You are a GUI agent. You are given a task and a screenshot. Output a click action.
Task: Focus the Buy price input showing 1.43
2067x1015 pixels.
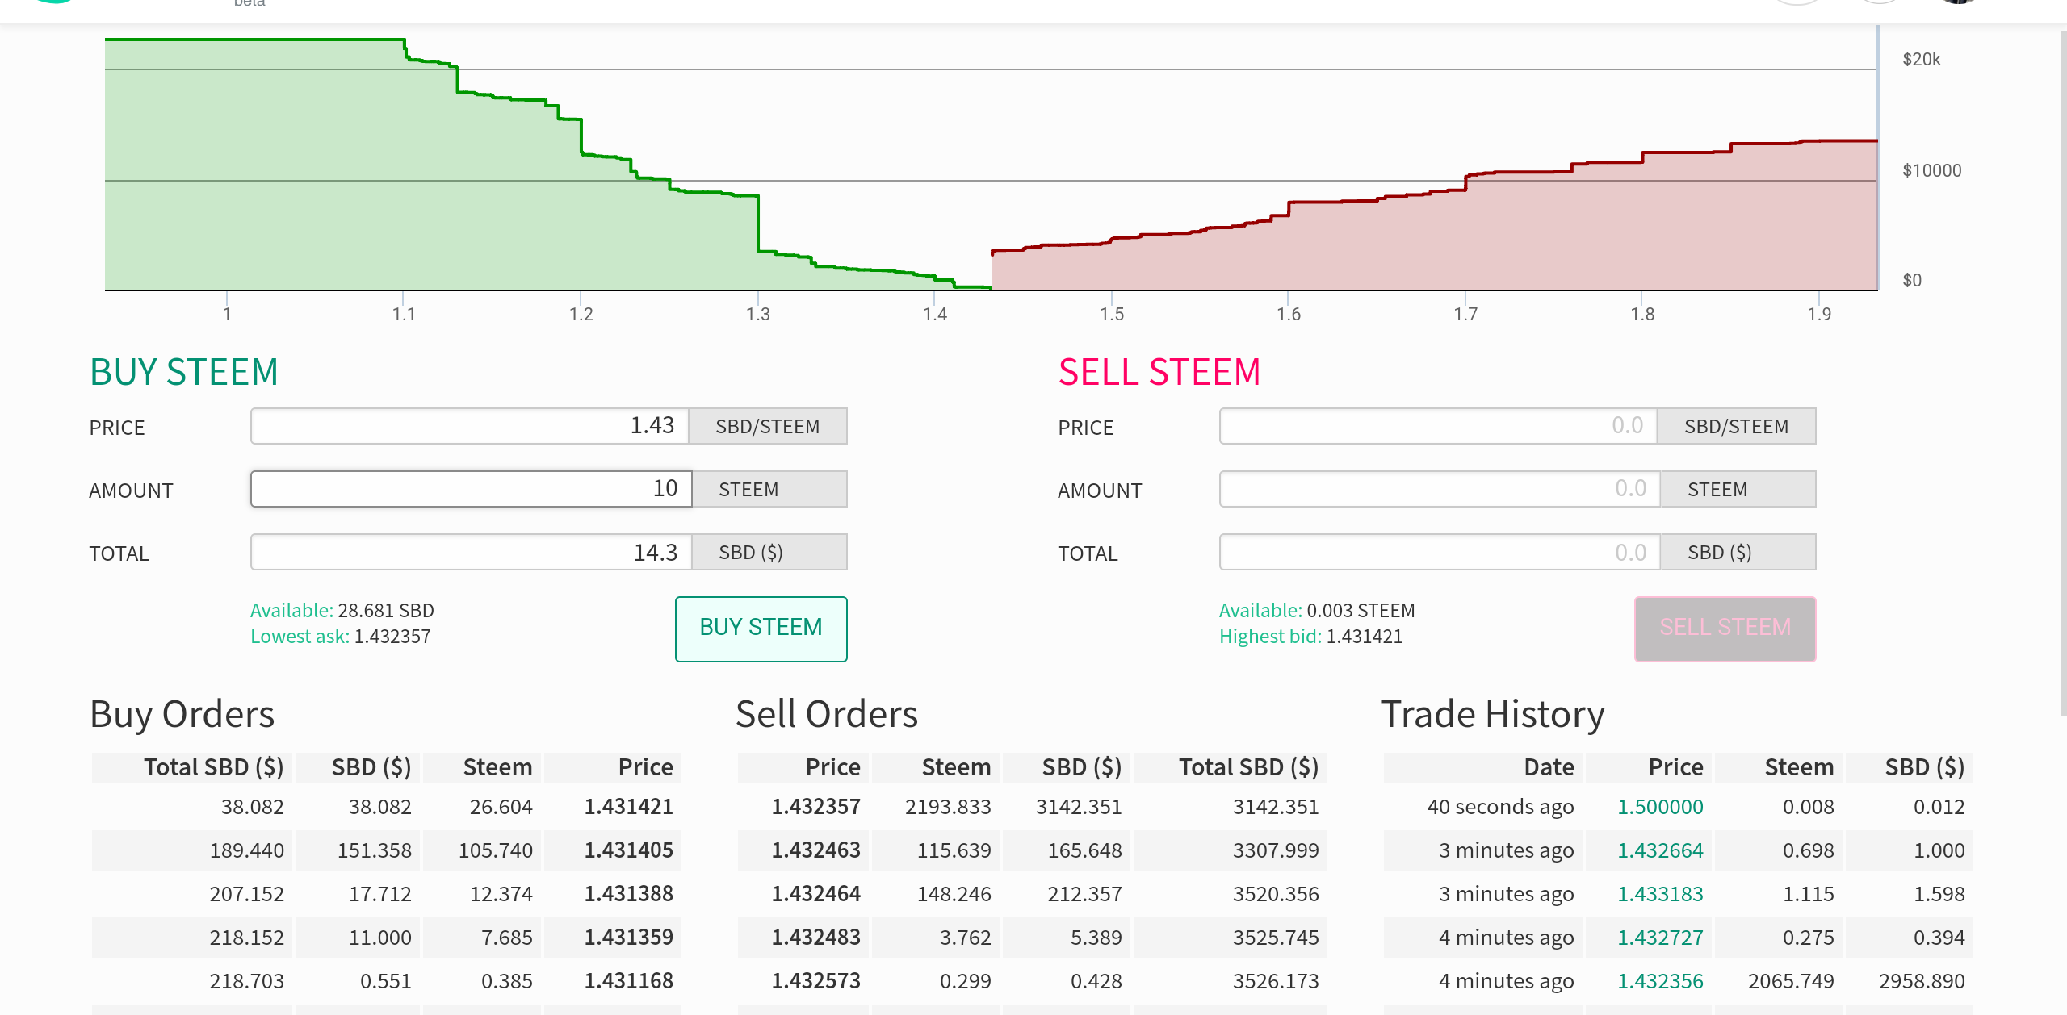click(x=470, y=426)
